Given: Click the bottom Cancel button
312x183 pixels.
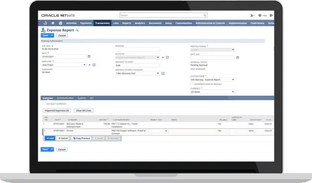Looking at the screenshot, I should pyautogui.click(x=62, y=150).
